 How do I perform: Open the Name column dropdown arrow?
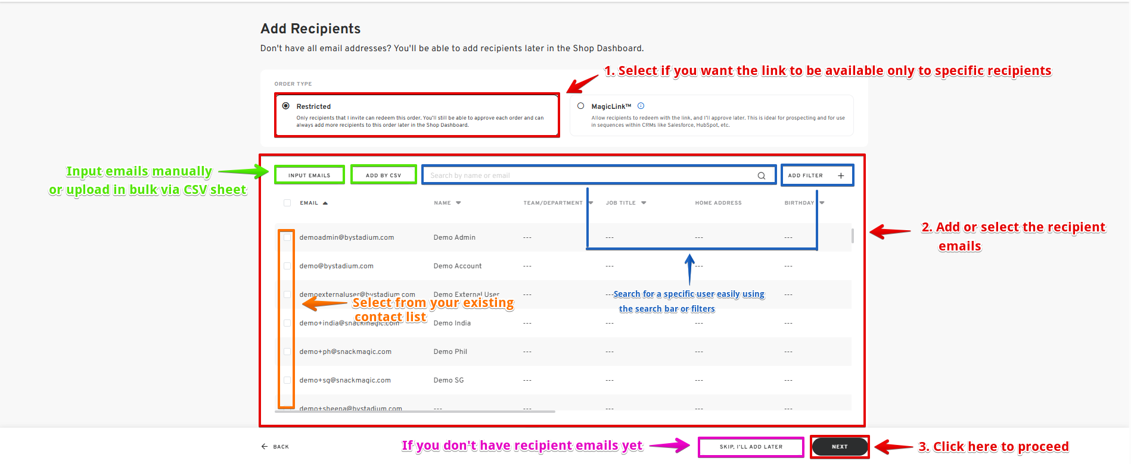pos(458,203)
